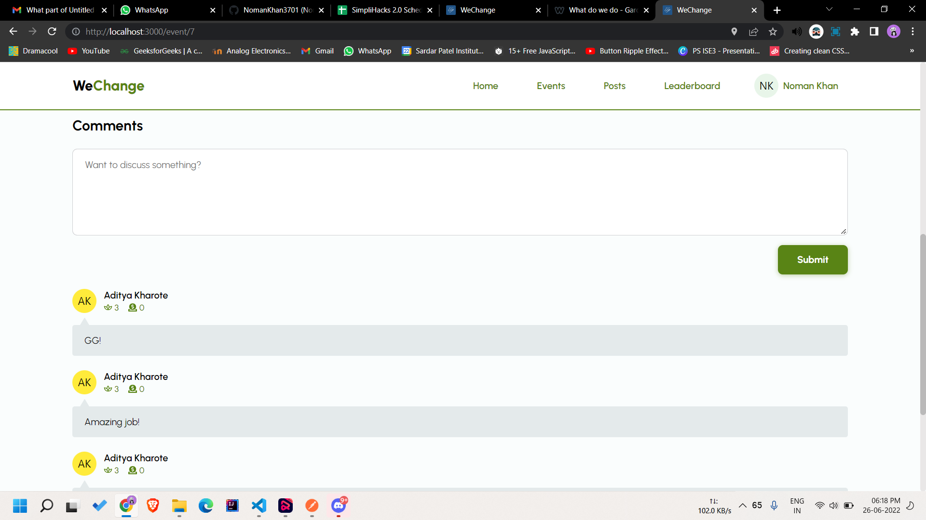
Task: Open the Events navigation item
Action: [x=551, y=86]
